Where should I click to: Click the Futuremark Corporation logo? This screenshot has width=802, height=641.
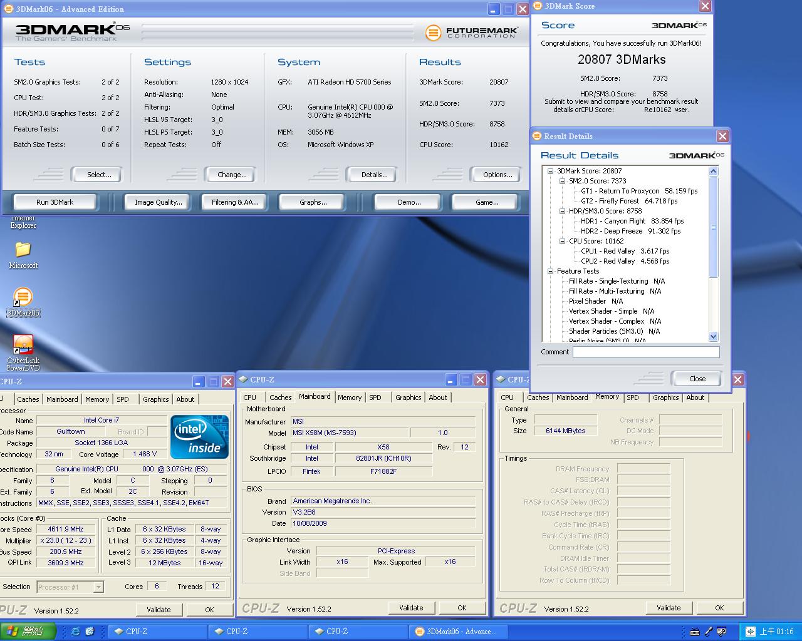pyautogui.click(x=472, y=33)
